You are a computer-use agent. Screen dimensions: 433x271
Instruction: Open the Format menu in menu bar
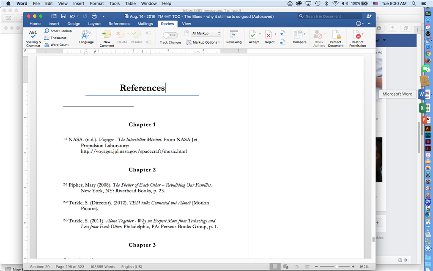tap(97, 3)
